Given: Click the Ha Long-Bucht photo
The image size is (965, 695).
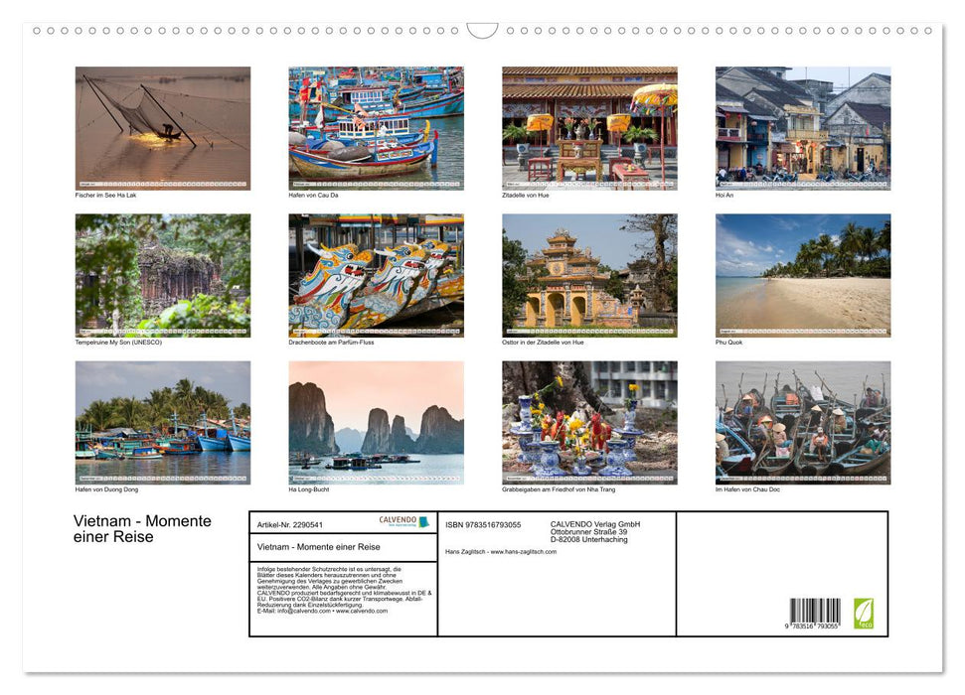Looking at the screenshot, I should pyautogui.click(x=376, y=423).
